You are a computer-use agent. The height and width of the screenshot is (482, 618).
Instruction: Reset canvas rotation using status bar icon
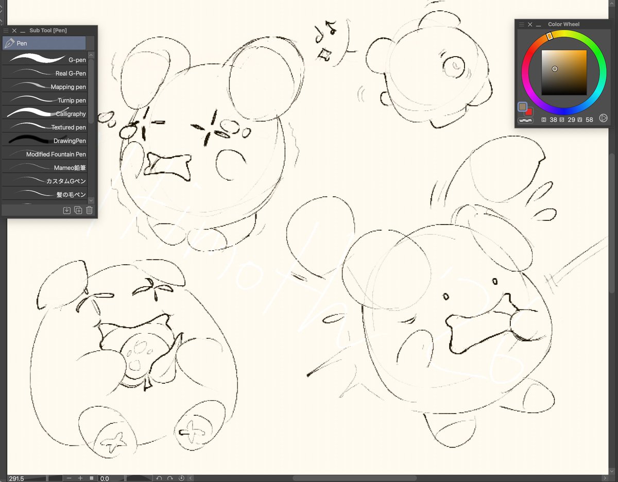click(181, 478)
